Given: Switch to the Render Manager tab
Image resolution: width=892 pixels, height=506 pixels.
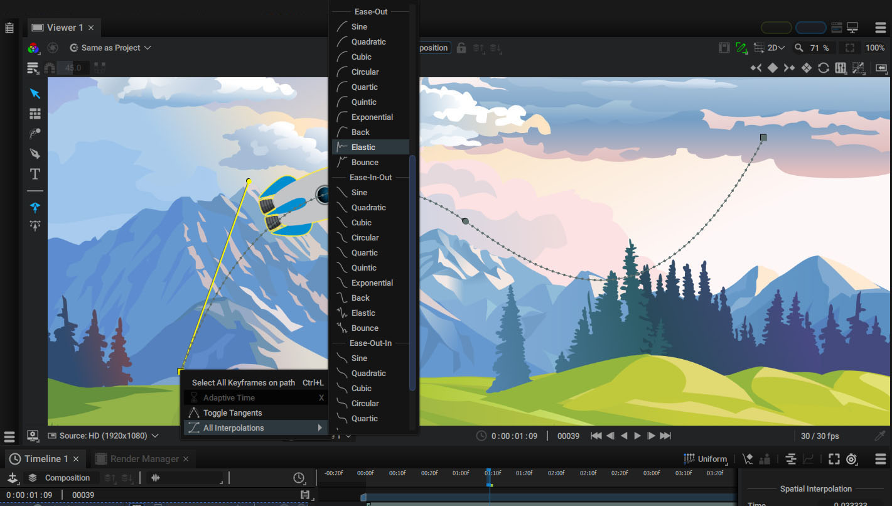Looking at the screenshot, I should point(144,459).
